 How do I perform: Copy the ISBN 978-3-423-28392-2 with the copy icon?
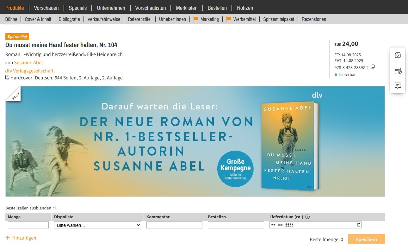click(x=373, y=67)
